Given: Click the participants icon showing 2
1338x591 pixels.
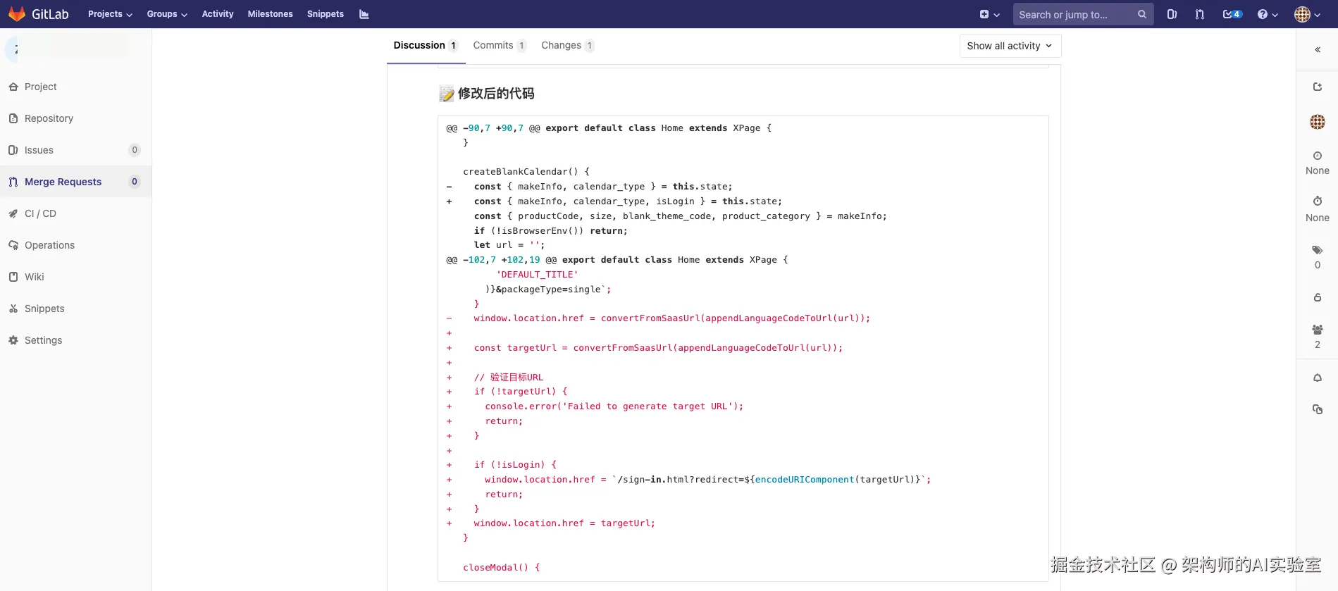Looking at the screenshot, I should (x=1318, y=330).
